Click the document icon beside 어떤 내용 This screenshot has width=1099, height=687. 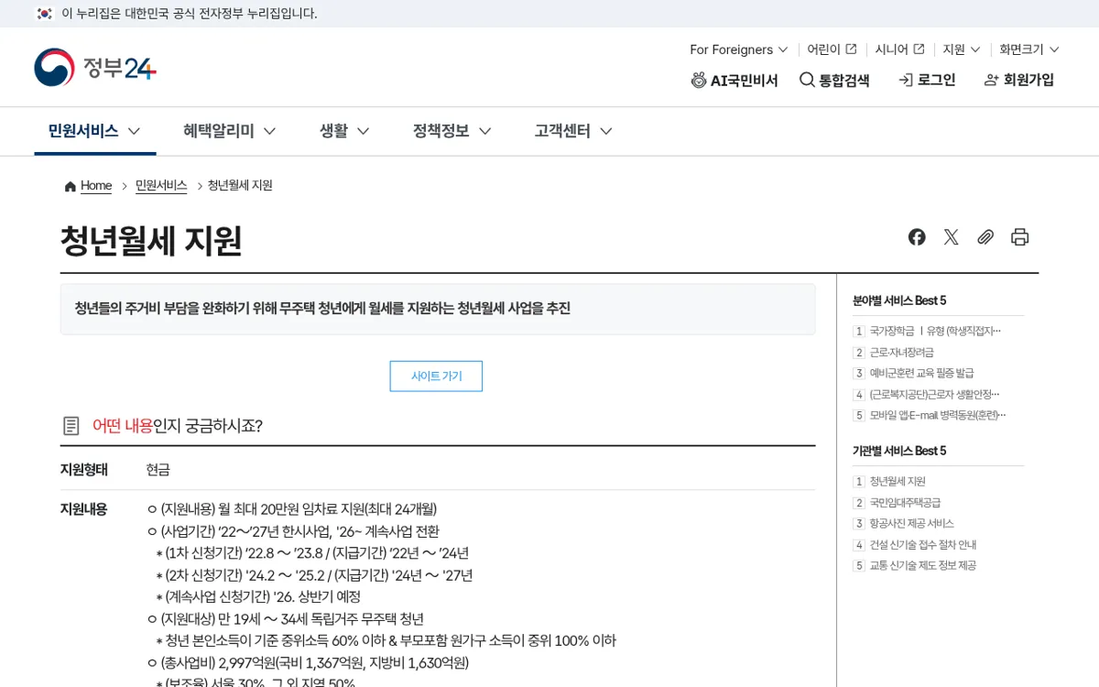pos(71,426)
